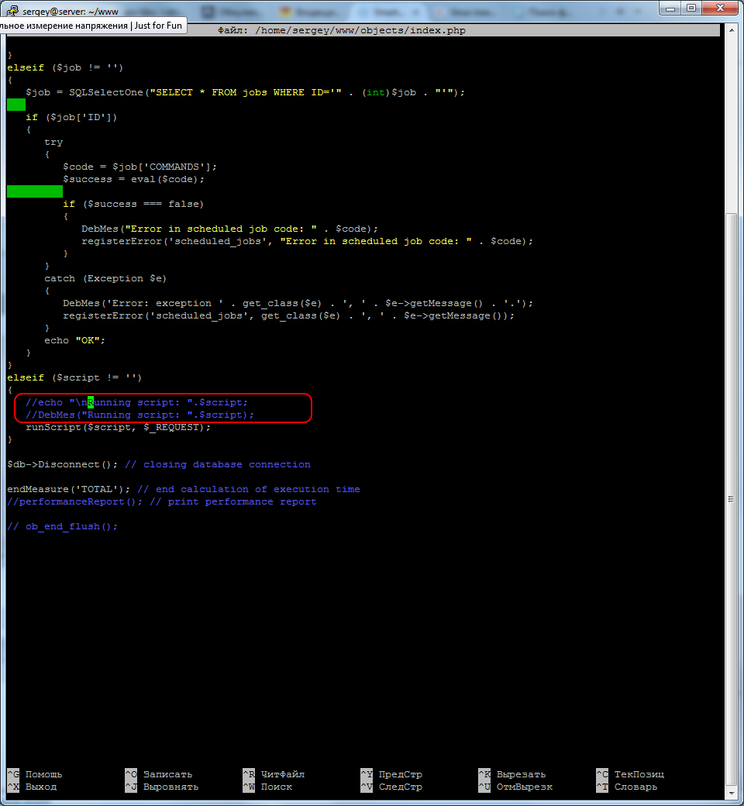Click the SQLSelectOne SELECT * FROM jobs line
This screenshot has width=744, height=806.
[245, 92]
